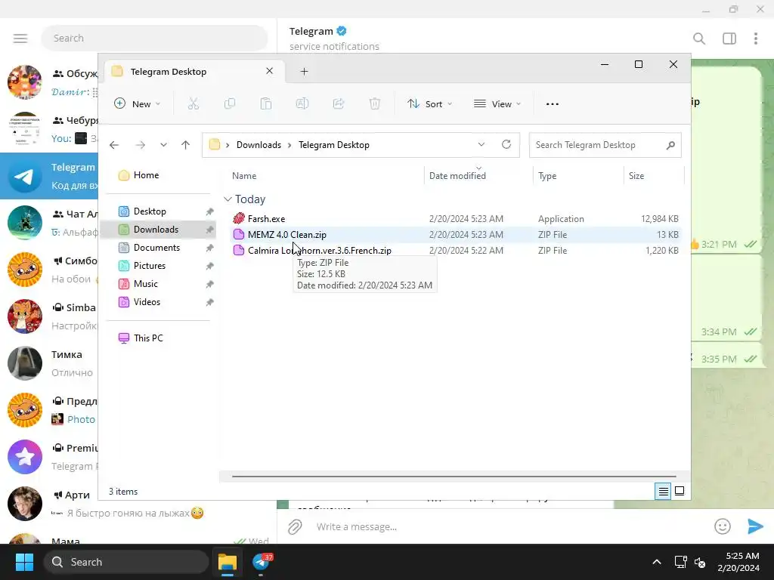Close the Telegram Desktop tab
Viewport: 774px width, 580px height.
tap(270, 71)
